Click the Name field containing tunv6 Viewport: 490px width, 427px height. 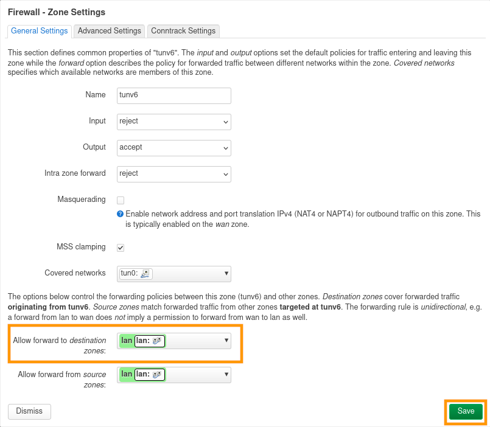tap(174, 95)
